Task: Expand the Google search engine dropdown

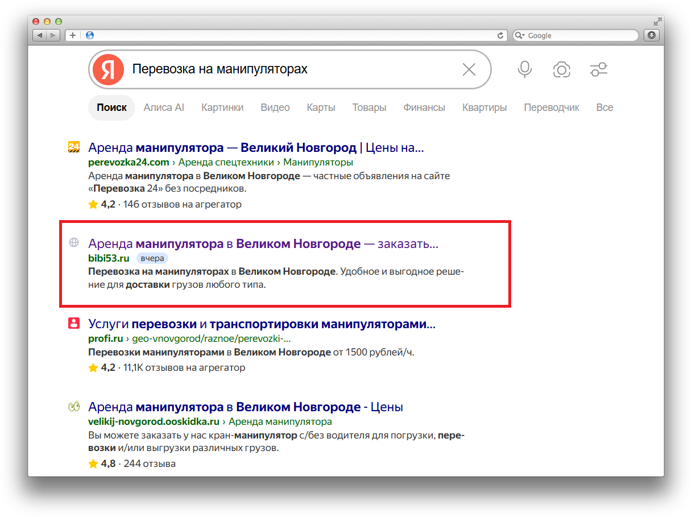Action: (520, 35)
